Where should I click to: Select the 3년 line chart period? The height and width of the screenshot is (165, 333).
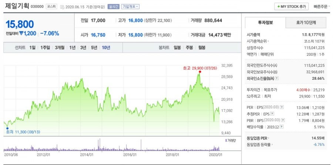click(83, 48)
